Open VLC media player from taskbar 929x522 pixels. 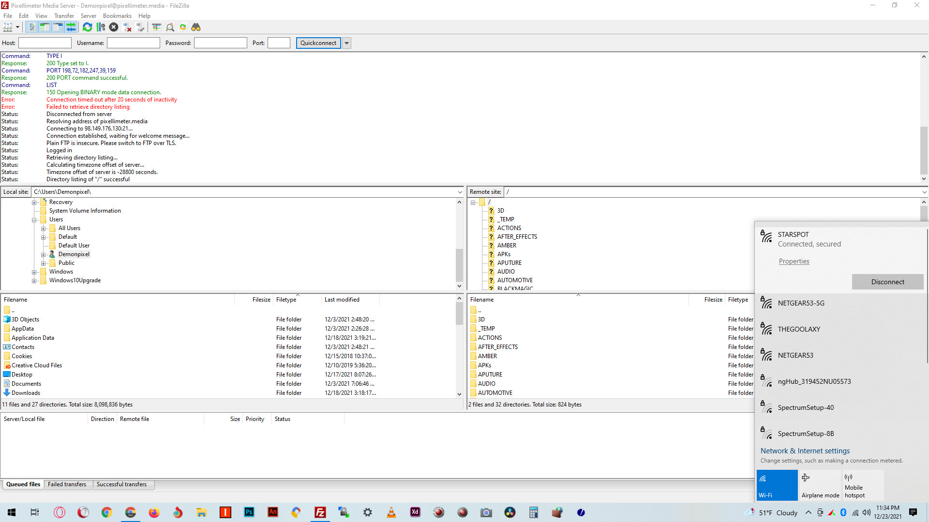click(391, 512)
